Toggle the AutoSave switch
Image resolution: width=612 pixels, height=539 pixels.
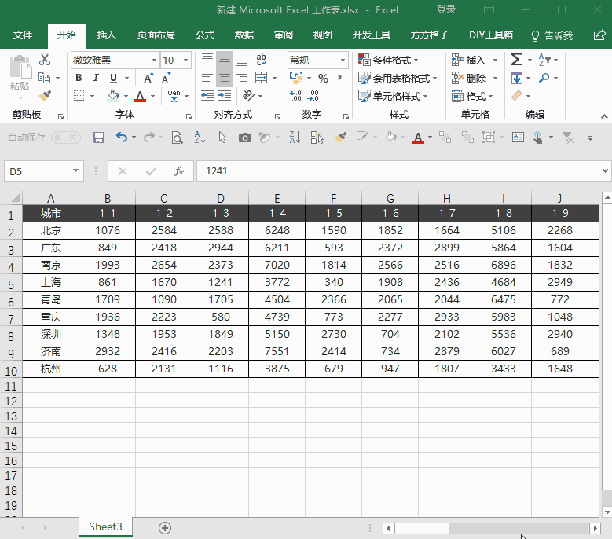(66, 137)
